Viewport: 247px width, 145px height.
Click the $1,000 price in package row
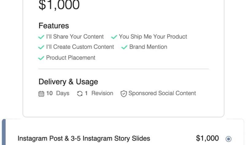[207, 138]
